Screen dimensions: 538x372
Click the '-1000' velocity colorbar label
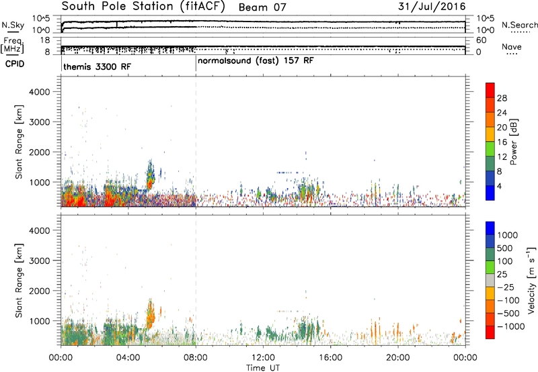click(510, 326)
